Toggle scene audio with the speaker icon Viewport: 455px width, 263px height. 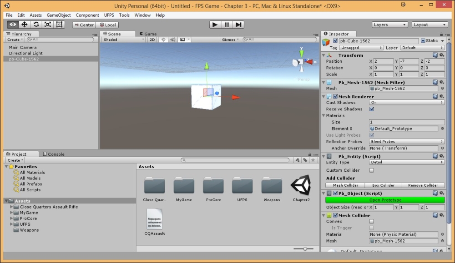tap(173, 40)
